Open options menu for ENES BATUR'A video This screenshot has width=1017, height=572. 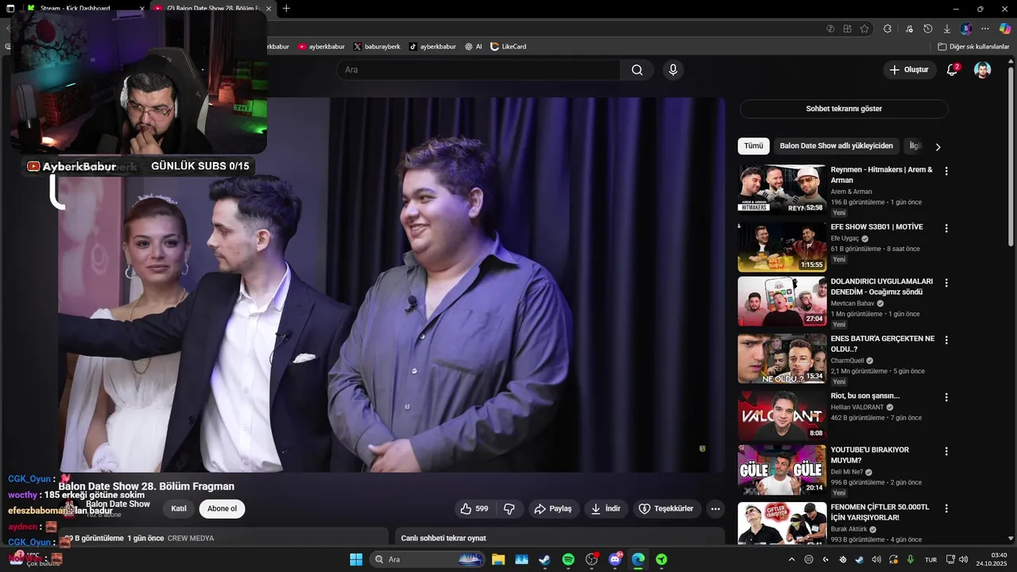coord(945,340)
